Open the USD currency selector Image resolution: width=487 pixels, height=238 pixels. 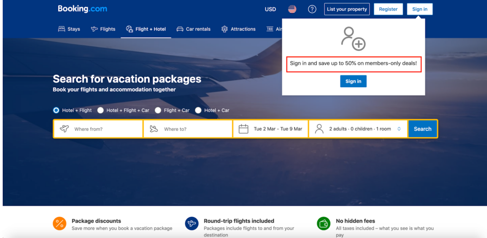click(x=270, y=9)
